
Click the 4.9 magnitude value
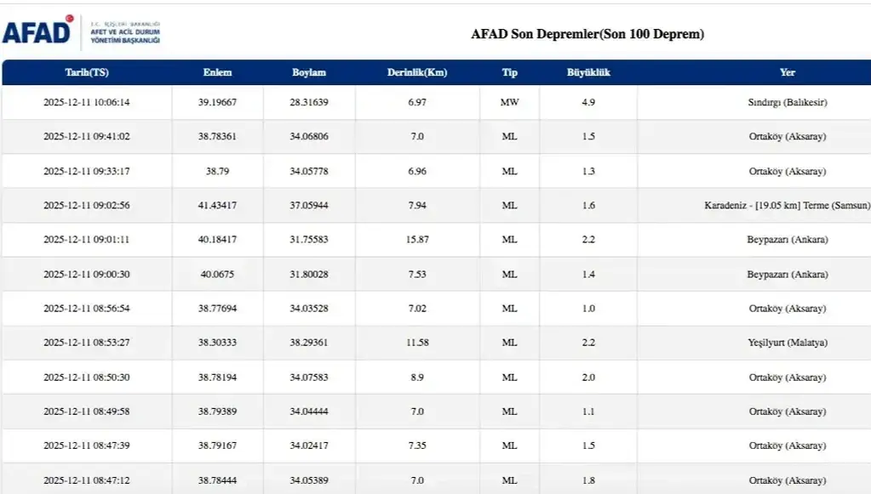588,102
